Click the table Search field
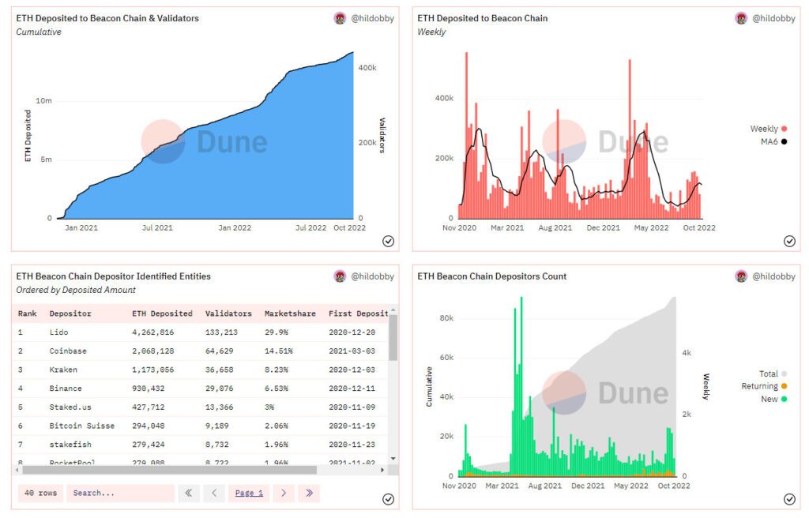 (121, 494)
